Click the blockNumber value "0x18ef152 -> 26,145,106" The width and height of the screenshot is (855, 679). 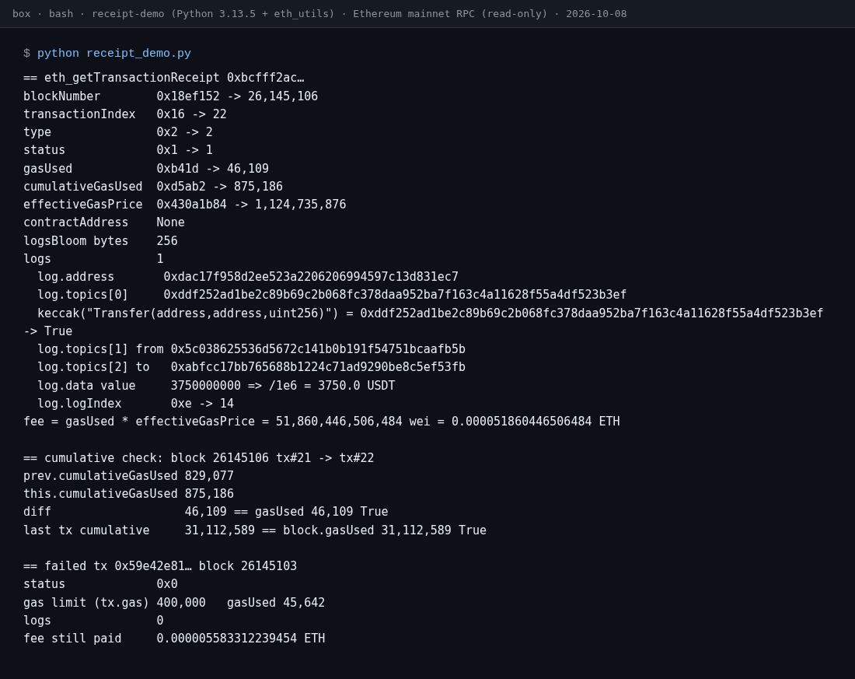tap(237, 96)
